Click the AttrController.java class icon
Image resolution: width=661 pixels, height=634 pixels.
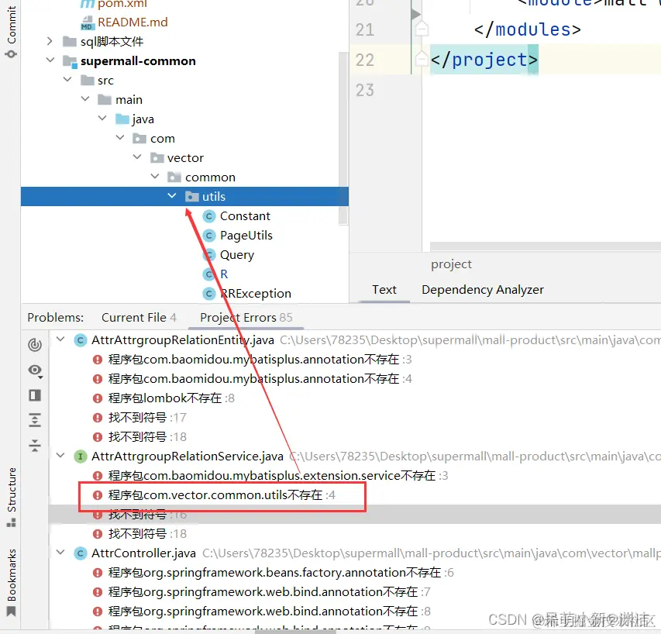(80, 553)
